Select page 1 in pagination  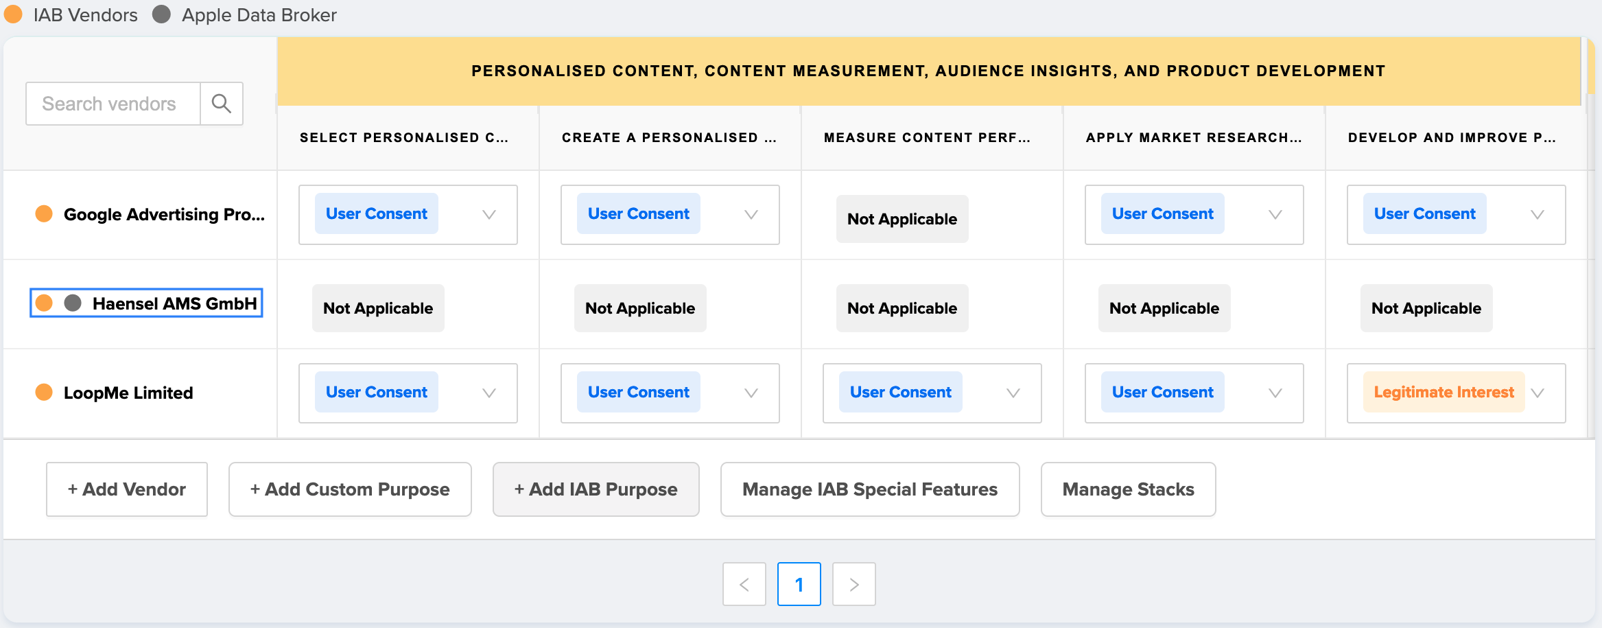(x=799, y=584)
